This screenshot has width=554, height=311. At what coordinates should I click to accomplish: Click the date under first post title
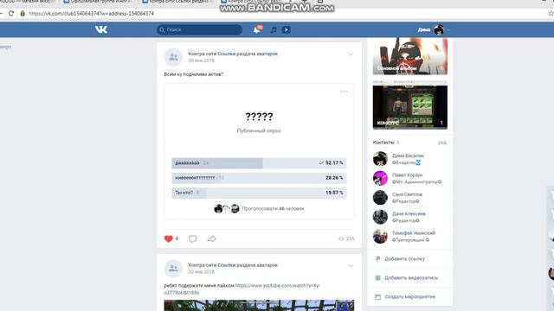coord(201,60)
